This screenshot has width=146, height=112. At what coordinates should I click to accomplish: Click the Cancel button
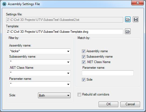tap(130, 104)
